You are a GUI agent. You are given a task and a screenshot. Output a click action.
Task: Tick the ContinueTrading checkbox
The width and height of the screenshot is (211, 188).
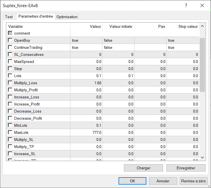tap(10, 47)
